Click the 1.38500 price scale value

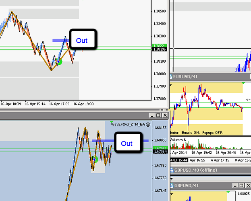click(160, 11)
